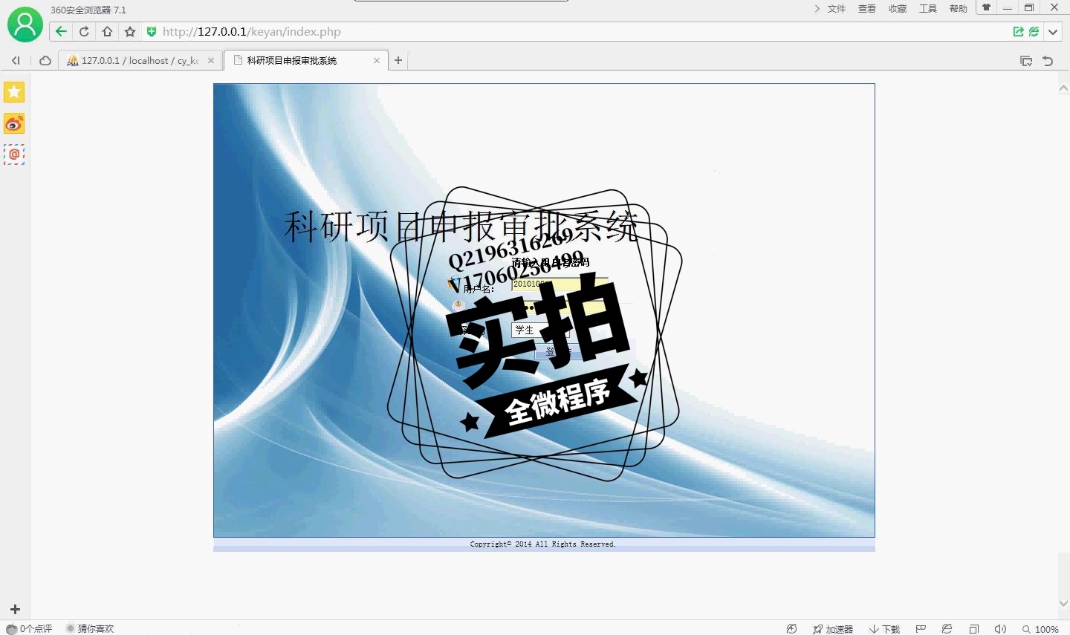
Task: Open the 查看 menu
Action: (867, 9)
